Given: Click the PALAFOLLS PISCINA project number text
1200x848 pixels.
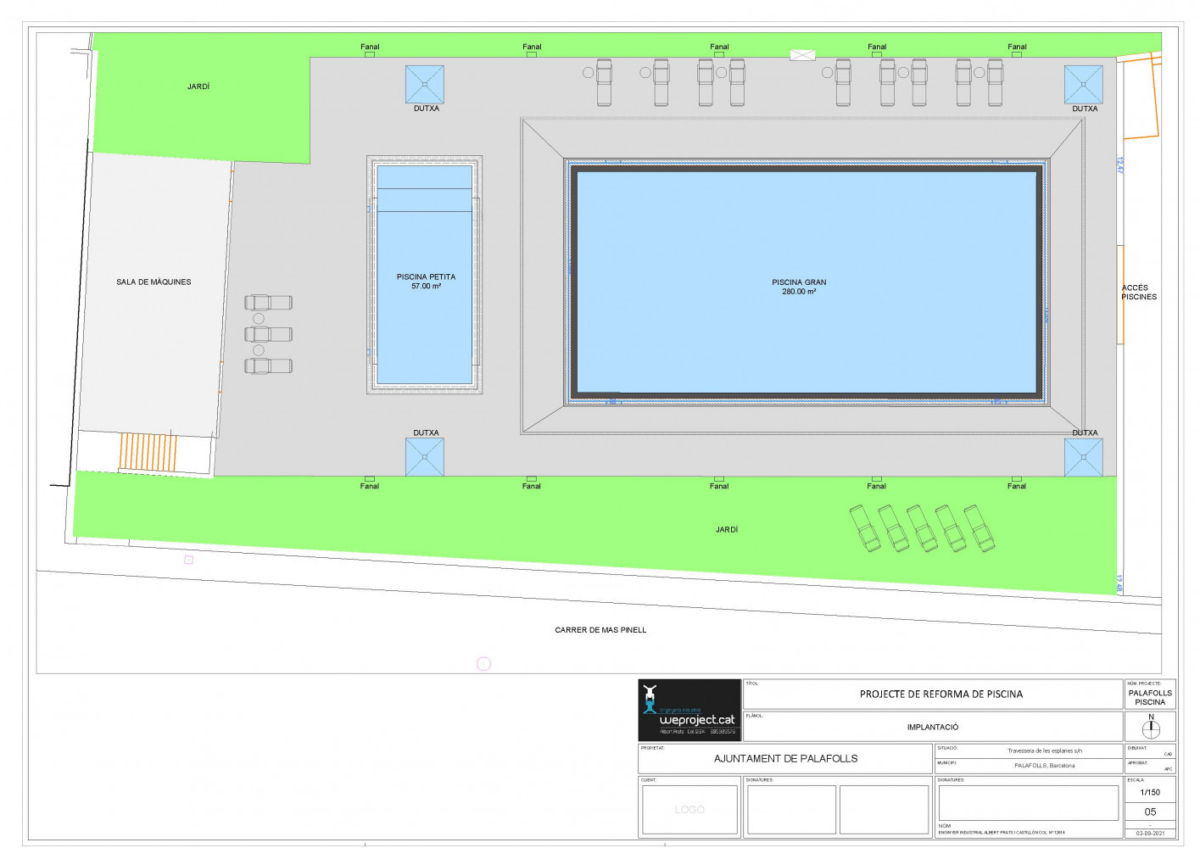Looking at the screenshot, I should tap(1150, 697).
